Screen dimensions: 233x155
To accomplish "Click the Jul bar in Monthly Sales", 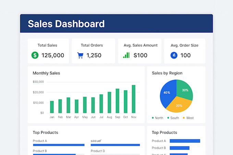I will click(101, 104).
